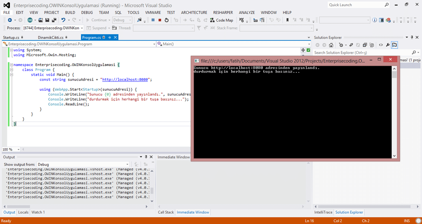Open the TOOLS menu
This screenshot has height=224, width=422.
click(134, 12)
